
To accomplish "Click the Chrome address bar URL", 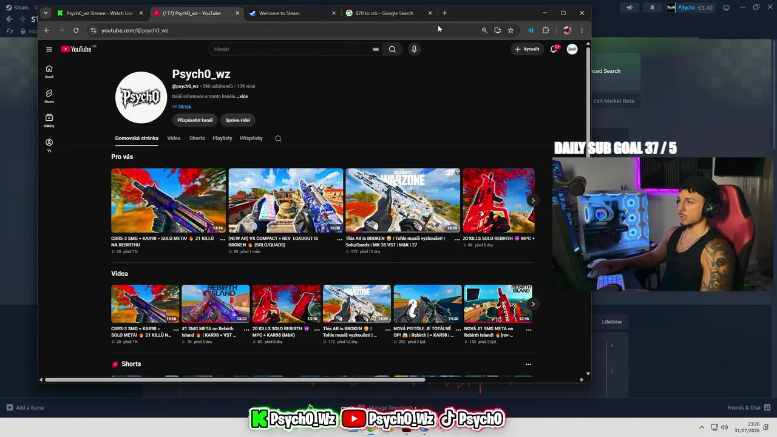I will 135,30.
